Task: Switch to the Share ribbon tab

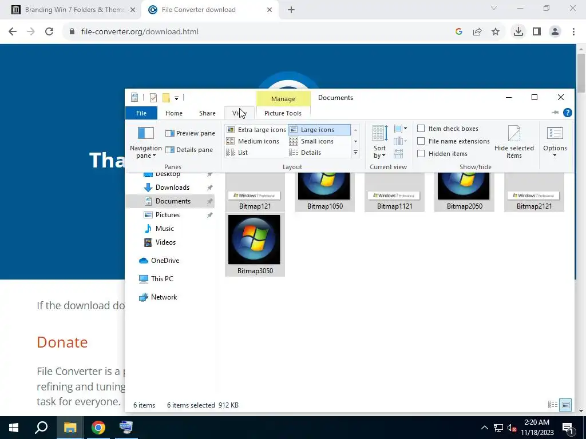Action: coord(207,113)
